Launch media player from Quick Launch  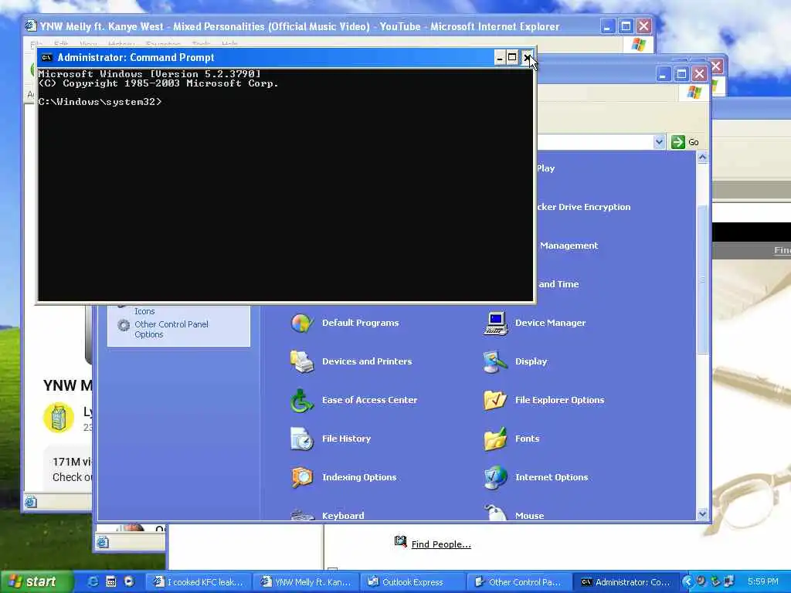pos(129,581)
